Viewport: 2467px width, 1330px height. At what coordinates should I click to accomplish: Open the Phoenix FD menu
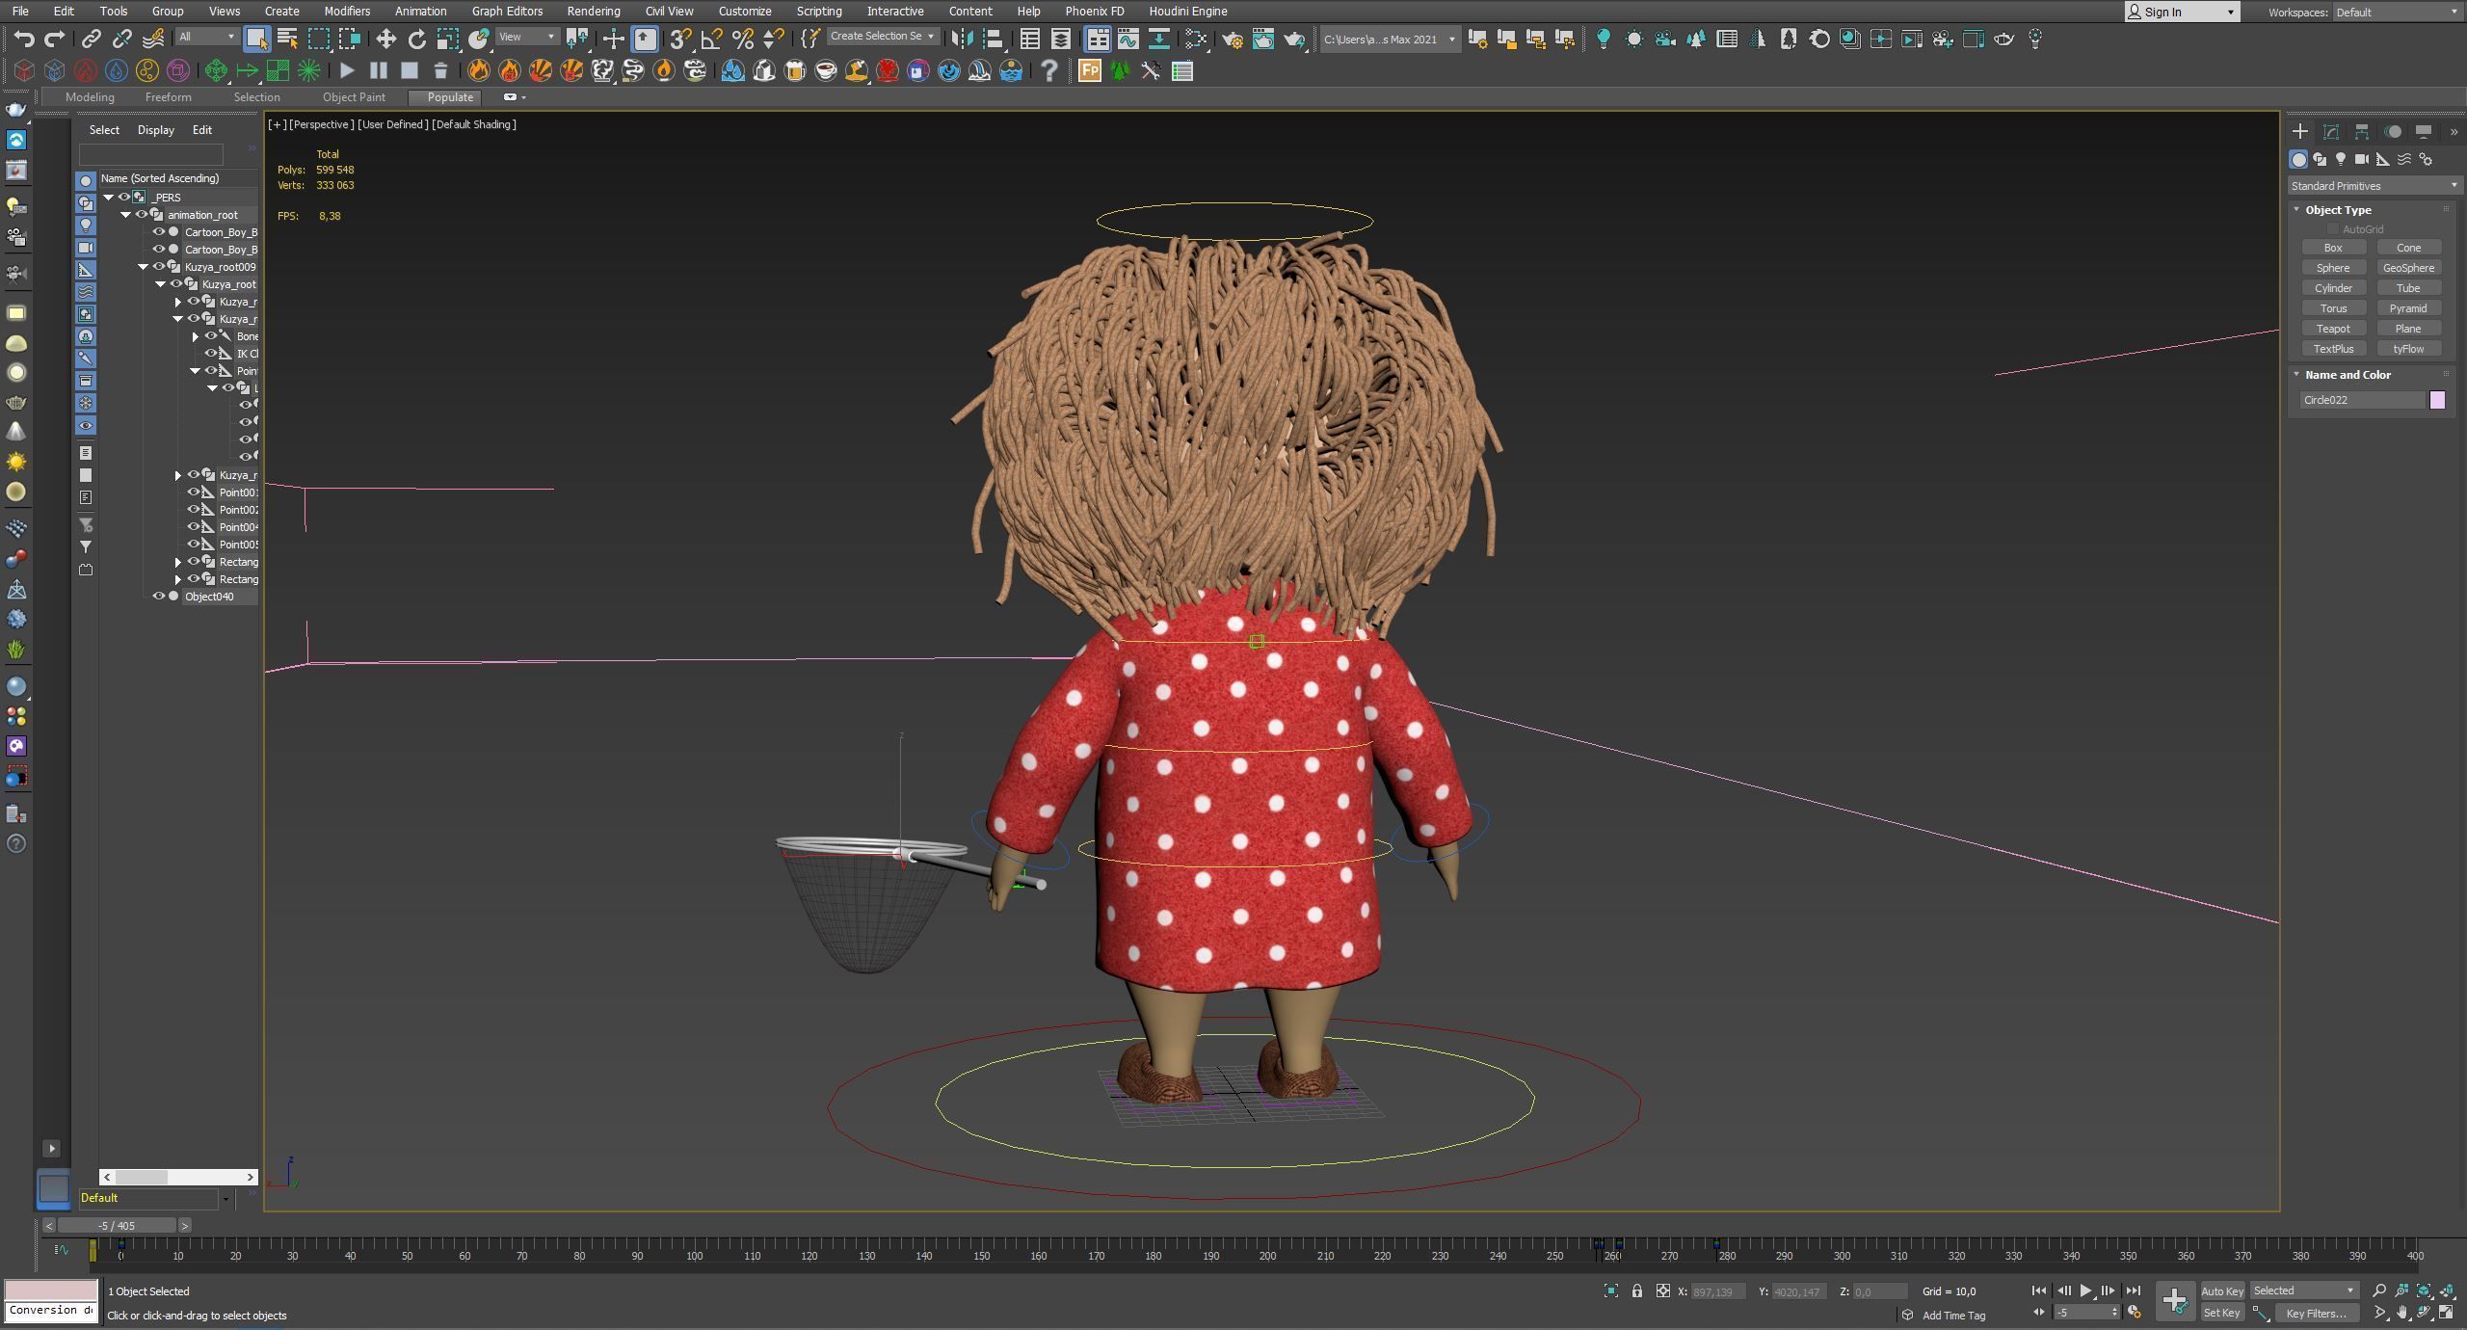[x=1094, y=11]
